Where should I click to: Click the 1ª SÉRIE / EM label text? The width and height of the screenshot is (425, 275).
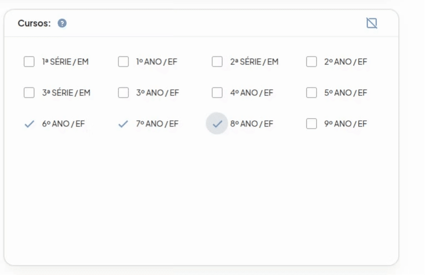[66, 62]
